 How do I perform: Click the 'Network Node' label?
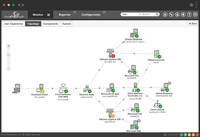(87, 95)
